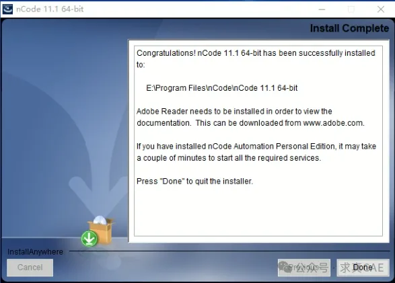This screenshot has width=395, height=283.
Task: Click the nCode app icon in title bar
Action: (7, 9)
